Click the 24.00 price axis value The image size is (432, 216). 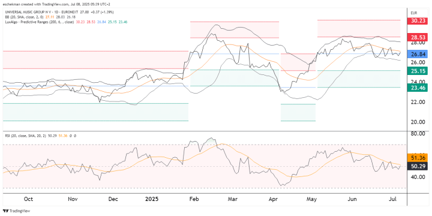418,82
